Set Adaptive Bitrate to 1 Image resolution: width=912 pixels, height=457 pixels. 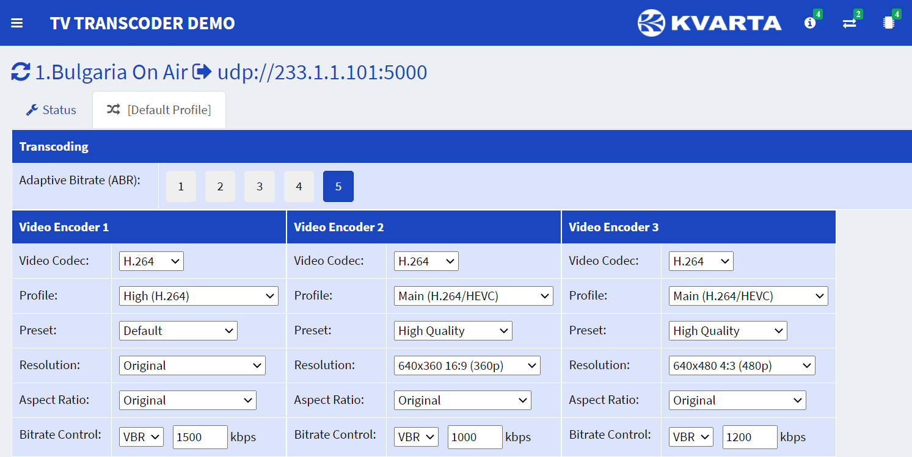pyautogui.click(x=181, y=187)
